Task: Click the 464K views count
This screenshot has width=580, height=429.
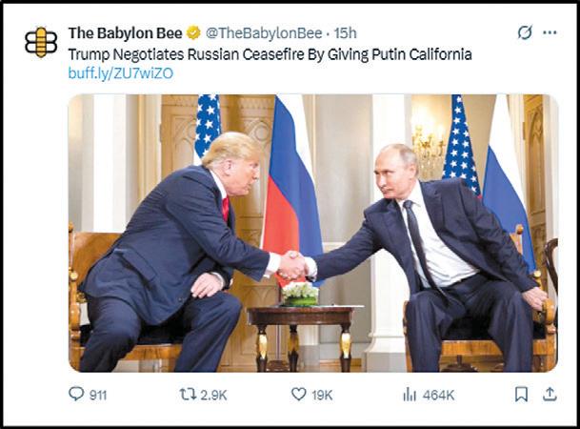Action: [x=438, y=396]
